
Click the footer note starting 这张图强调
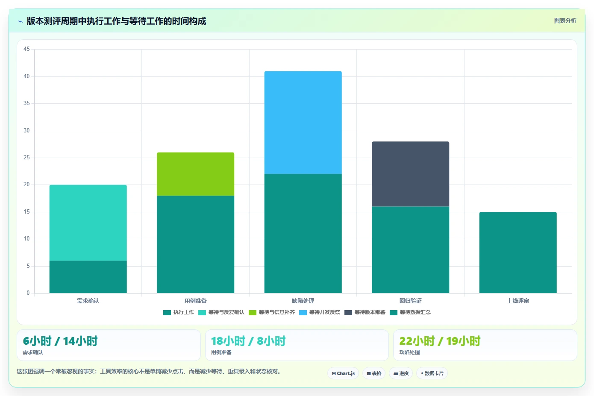[x=150, y=371]
